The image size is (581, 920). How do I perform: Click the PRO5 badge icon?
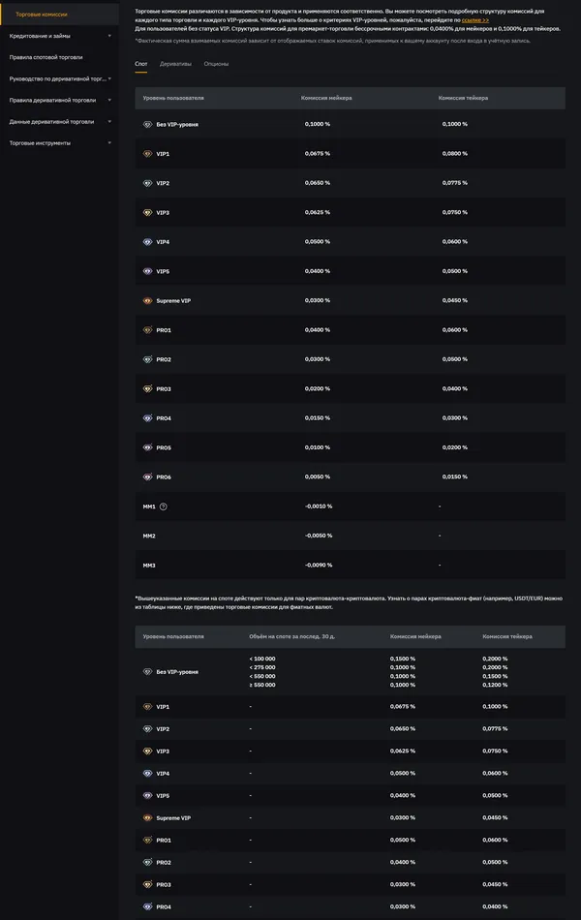(147, 447)
